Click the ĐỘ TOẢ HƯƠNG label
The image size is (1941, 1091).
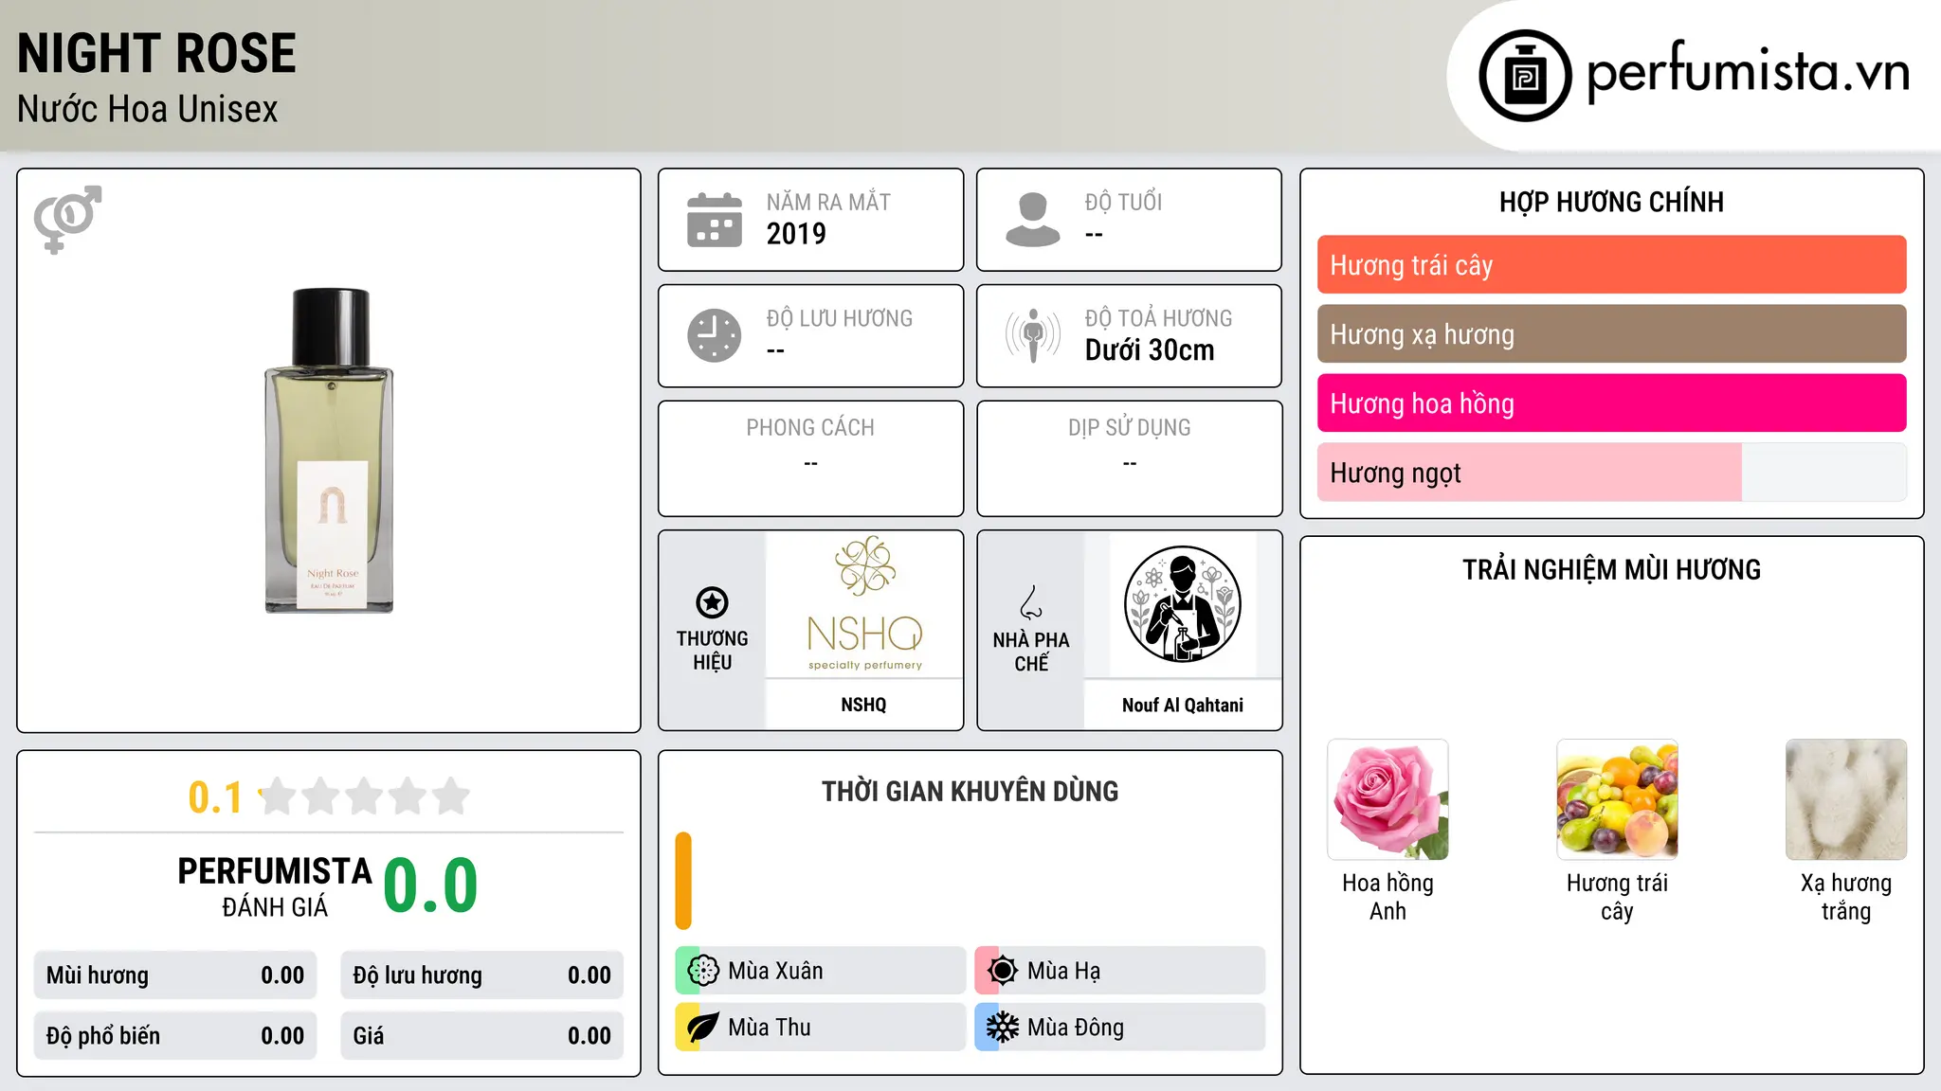tap(1158, 318)
